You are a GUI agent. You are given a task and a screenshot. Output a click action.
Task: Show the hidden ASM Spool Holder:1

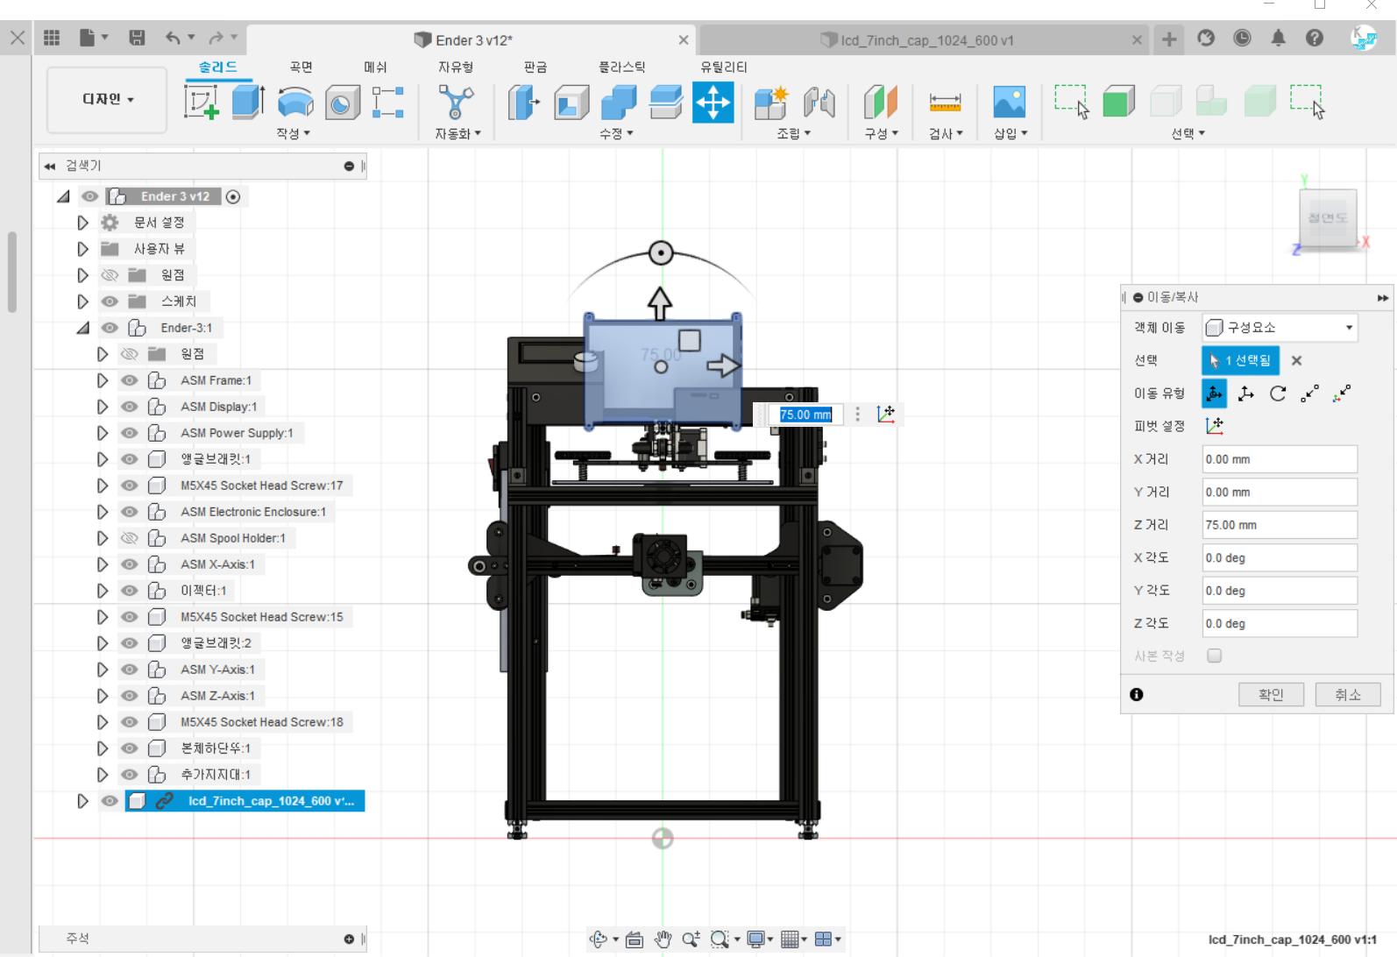point(130,538)
